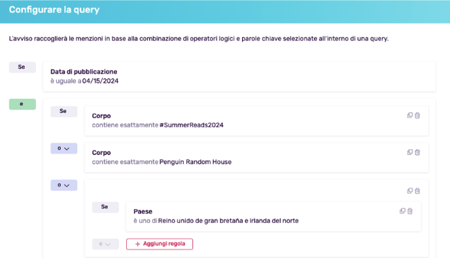Delete the Penguin Random House rule

417,152
